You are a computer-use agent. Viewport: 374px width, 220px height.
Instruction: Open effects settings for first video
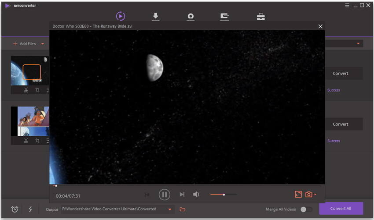tap(48, 90)
